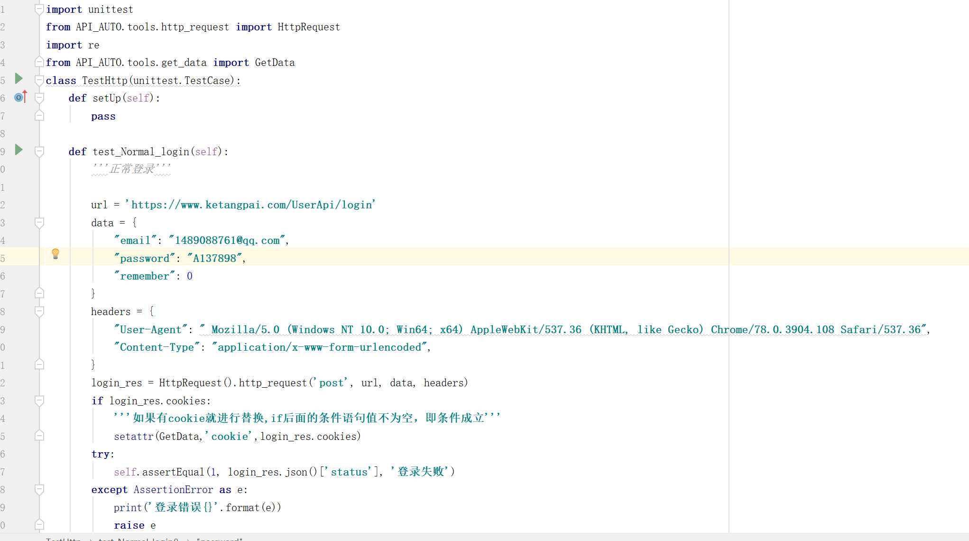Image resolution: width=969 pixels, height=541 pixels.
Task: Click fold end marker on the setattr line
Action: point(39,436)
